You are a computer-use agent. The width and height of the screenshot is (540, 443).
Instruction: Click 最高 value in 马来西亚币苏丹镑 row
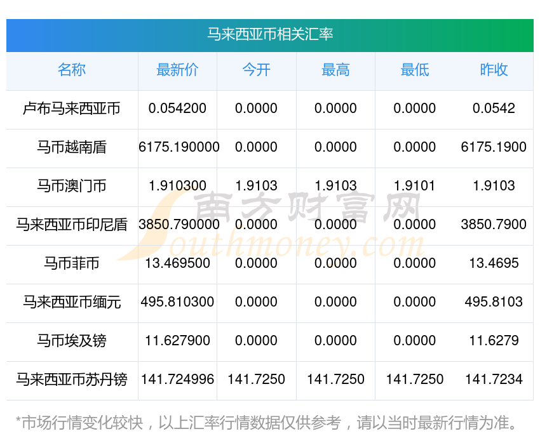[335, 380]
